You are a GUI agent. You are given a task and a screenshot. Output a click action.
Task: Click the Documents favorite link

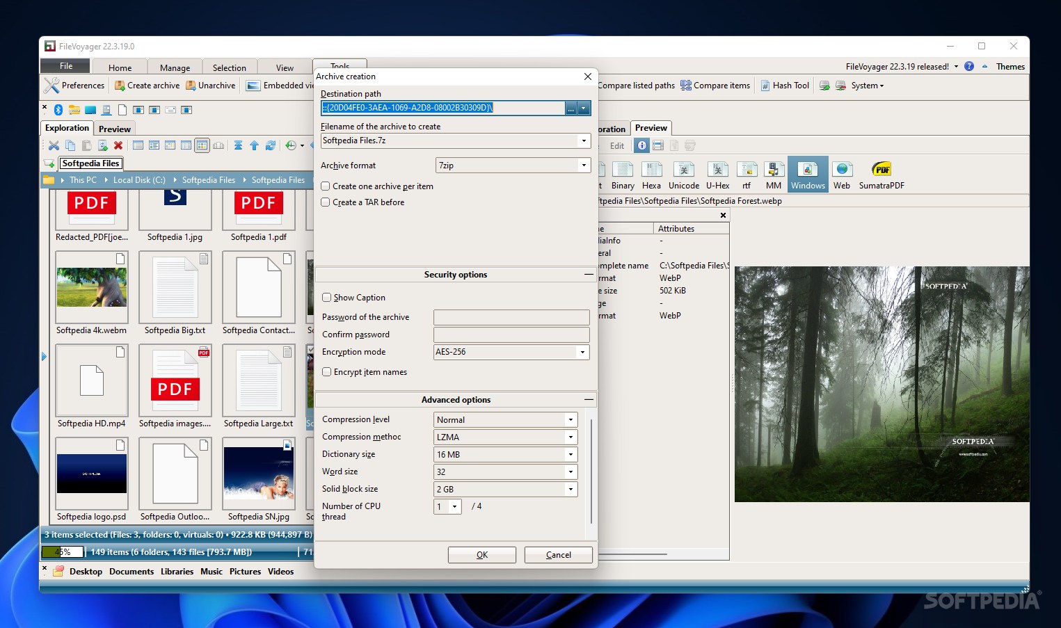pos(131,572)
